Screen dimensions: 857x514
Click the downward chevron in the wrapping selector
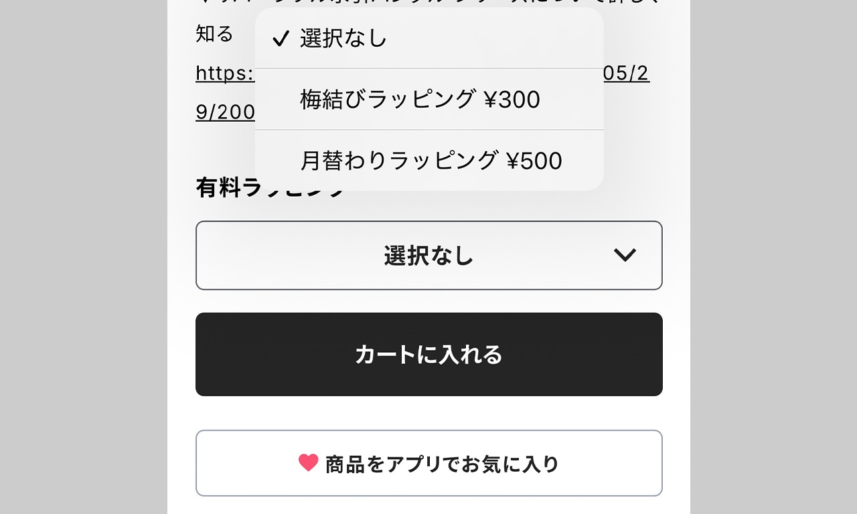click(x=625, y=255)
